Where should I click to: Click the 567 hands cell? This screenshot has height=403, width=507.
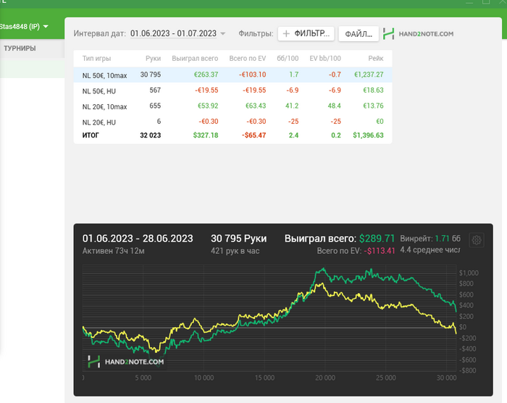pyautogui.click(x=155, y=90)
